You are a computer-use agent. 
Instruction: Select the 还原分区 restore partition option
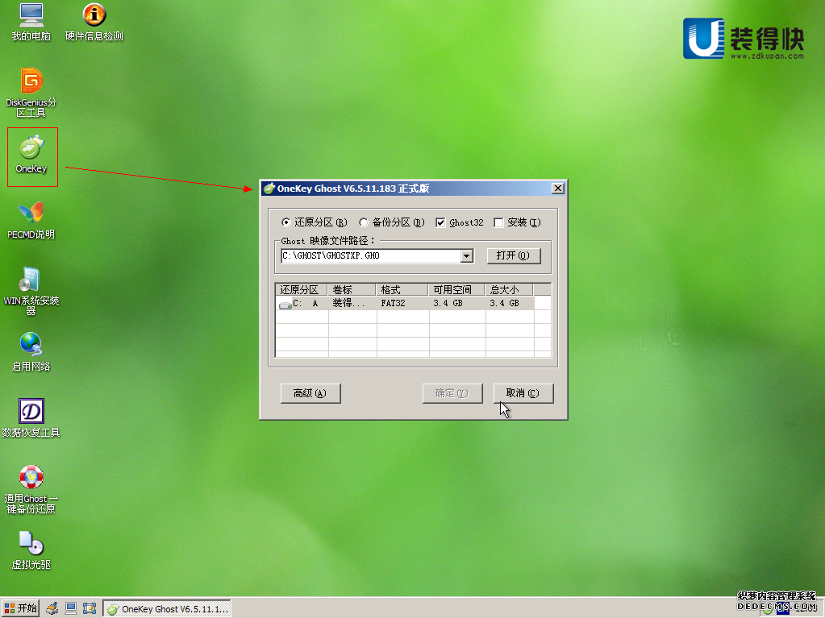coord(287,222)
